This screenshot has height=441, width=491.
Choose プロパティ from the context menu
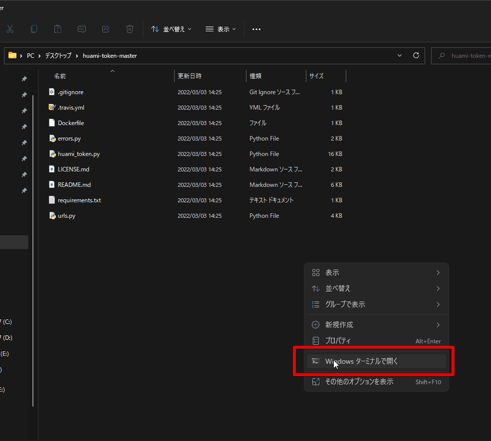point(338,341)
